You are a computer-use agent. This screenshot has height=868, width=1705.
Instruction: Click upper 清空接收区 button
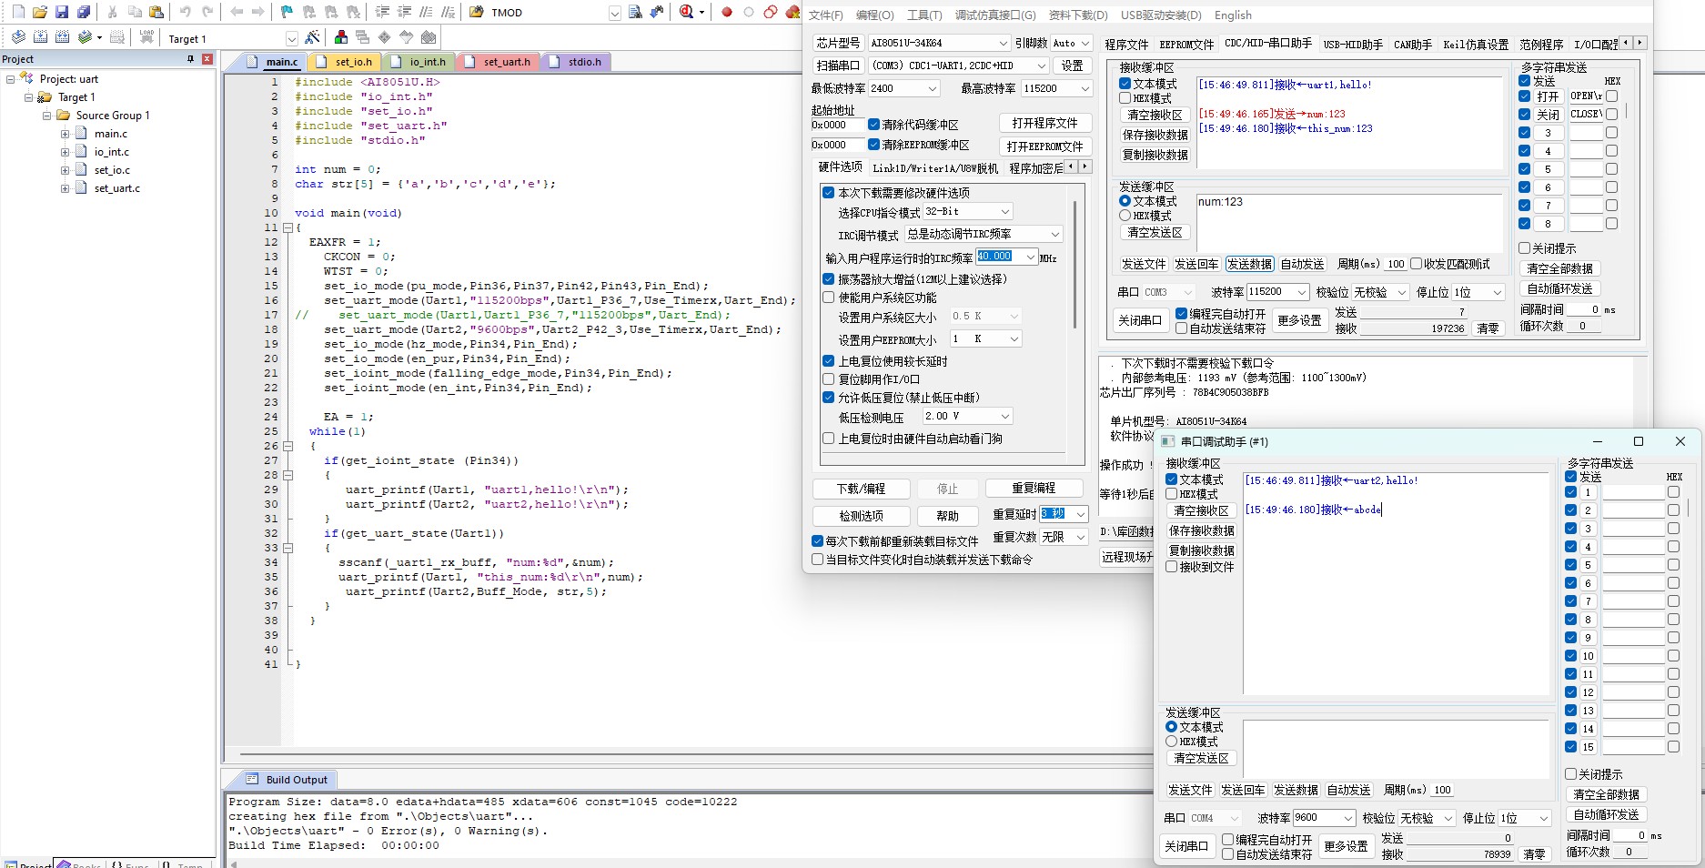[x=1155, y=115]
